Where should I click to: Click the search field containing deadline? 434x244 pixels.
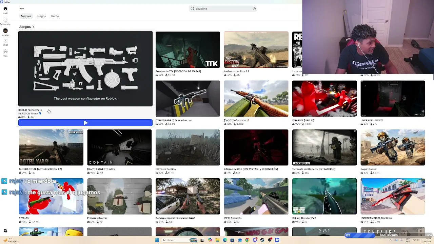(x=223, y=9)
